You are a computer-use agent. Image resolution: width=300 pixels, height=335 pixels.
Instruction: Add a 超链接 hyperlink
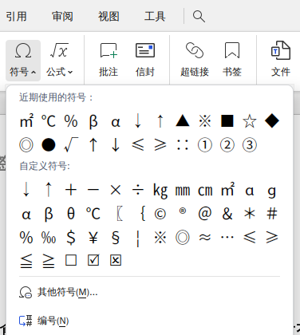click(195, 61)
